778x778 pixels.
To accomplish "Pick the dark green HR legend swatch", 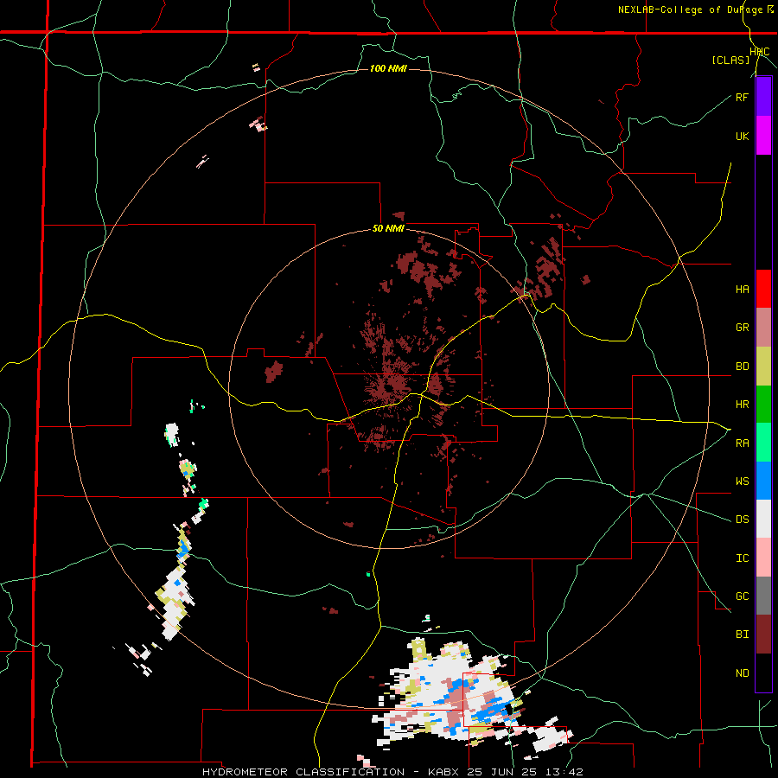I will point(763,405).
